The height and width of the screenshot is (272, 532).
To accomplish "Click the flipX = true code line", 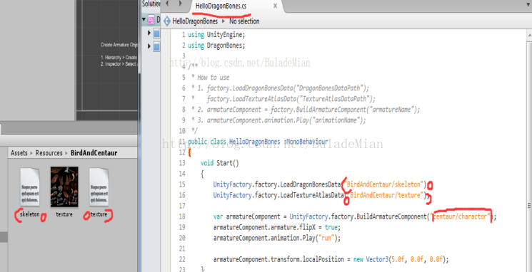I will coord(277,227).
